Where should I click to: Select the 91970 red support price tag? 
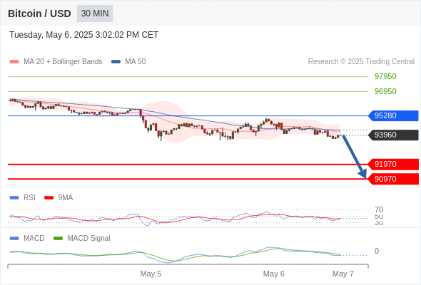[x=393, y=164]
